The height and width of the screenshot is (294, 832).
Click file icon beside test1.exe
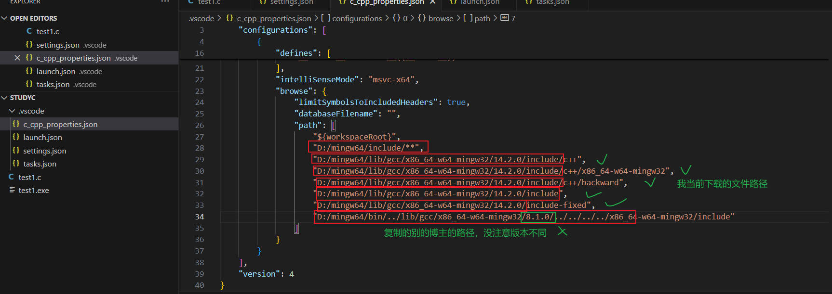(12, 190)
